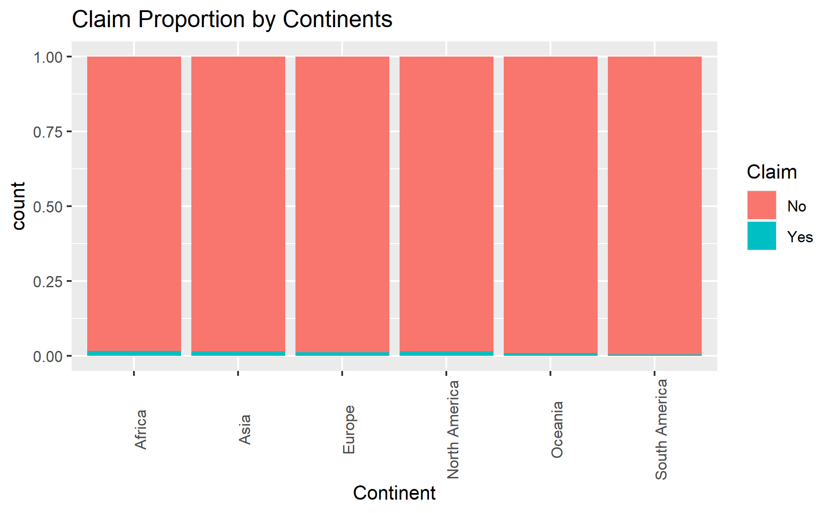This screenshot has height=513, width=833.
Task: Select the "North America" x-axis label
Action: (x=453, y=429)
